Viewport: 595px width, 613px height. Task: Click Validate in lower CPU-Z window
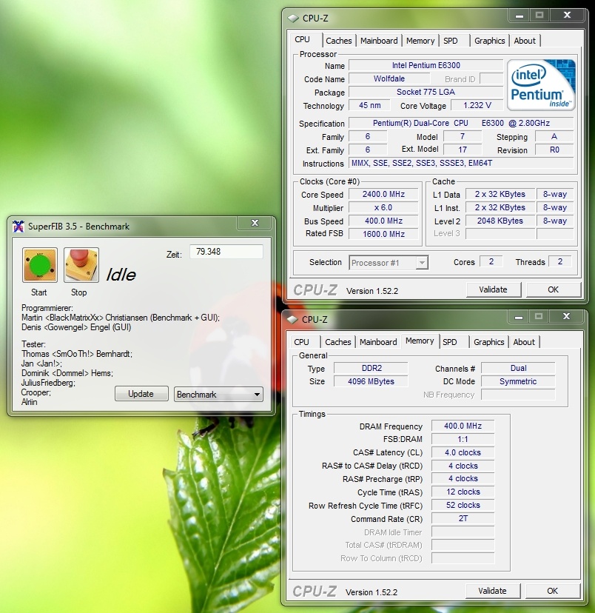[x=493, y=591]
